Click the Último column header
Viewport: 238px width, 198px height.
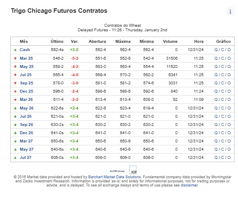coord(57,41)
